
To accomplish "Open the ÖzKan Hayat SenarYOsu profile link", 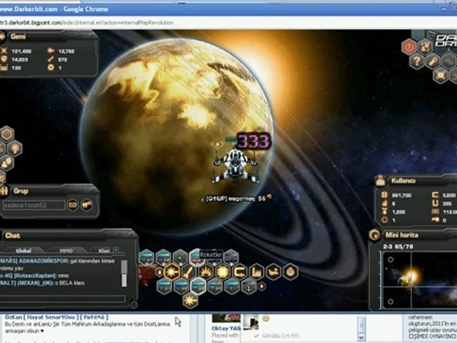I will (x=57, y=317).
